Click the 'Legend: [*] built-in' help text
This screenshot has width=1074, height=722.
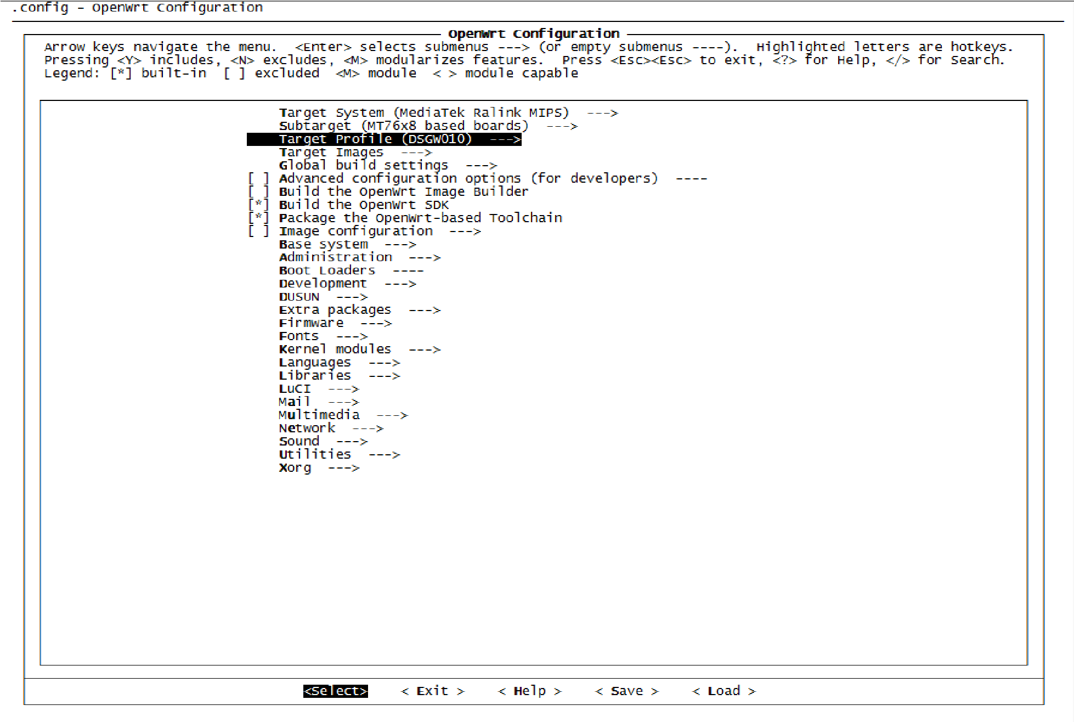pyautogui.click(x=126, y=74)
